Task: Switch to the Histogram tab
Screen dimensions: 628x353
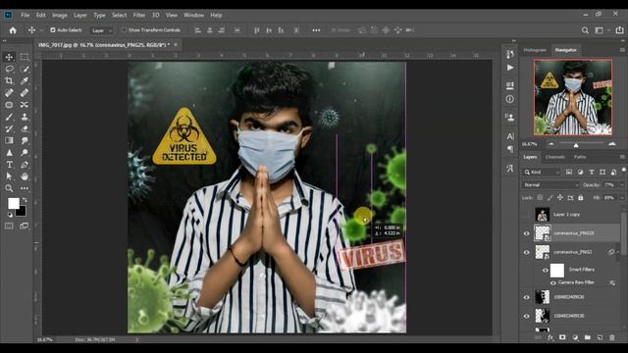Action: [x=535, y=50]
